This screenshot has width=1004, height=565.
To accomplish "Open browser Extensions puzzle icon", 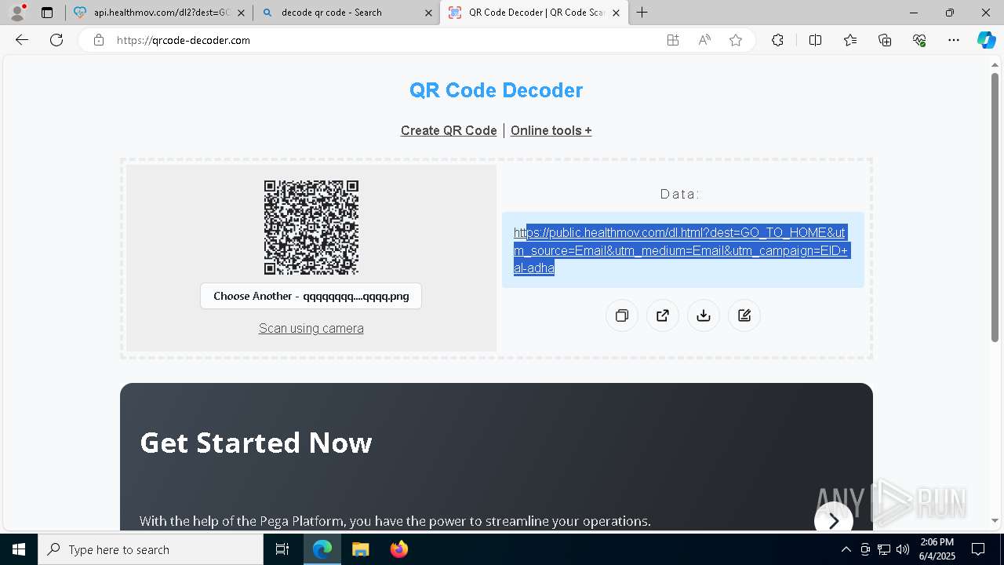I will [x=777, y=40].
